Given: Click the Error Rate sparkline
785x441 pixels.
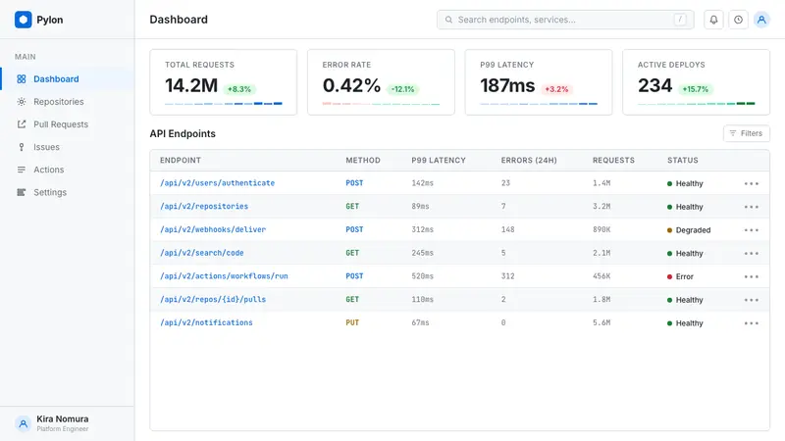Looking at the screenshot, I should [381, 104].
